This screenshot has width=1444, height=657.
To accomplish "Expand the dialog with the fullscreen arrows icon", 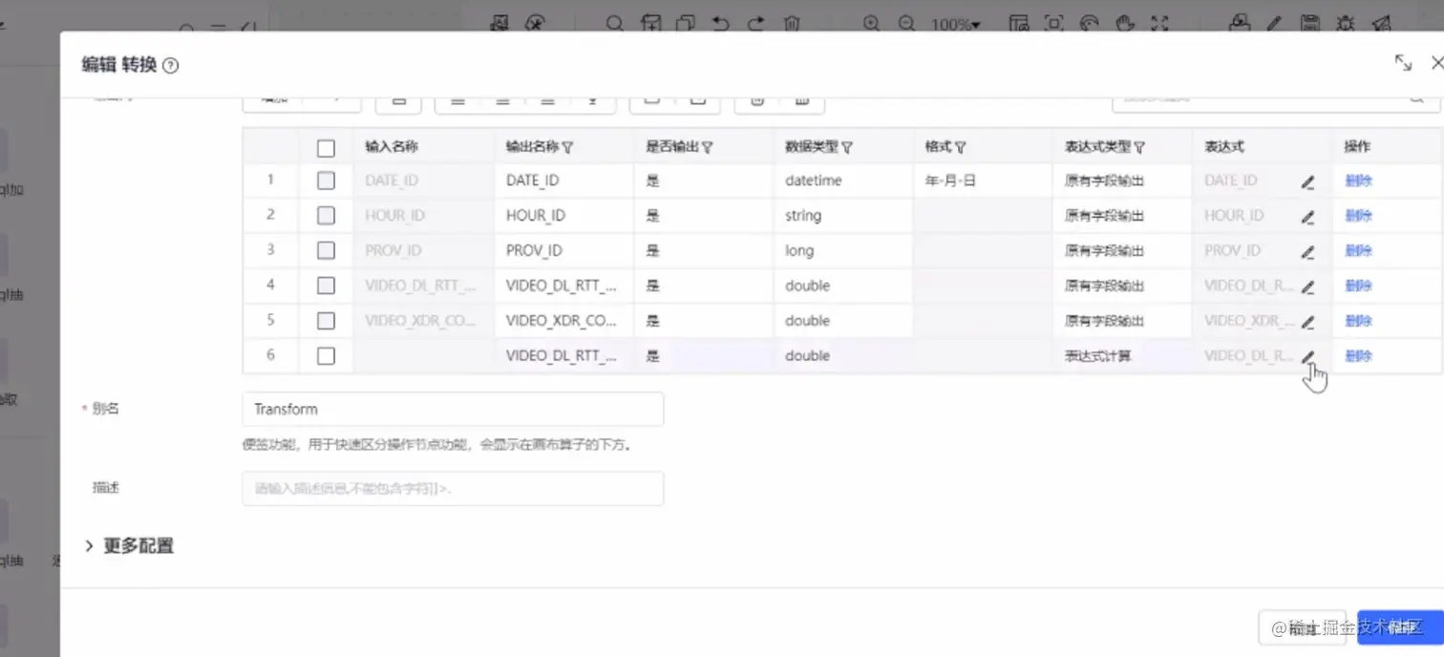I will point(1403,63).
